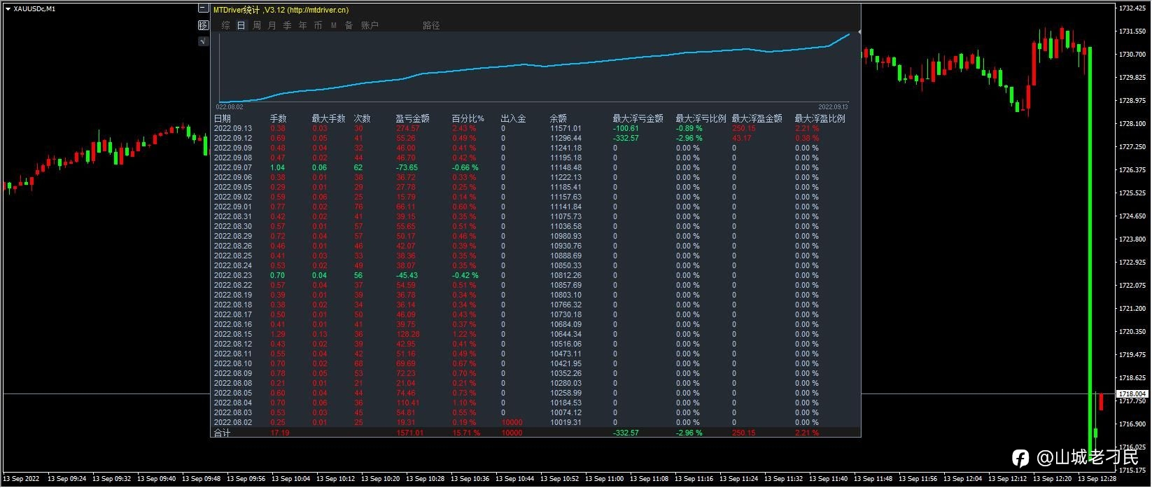The image size is (1152, 488).
Task: Toggle the '√' checkmark box
Action: (203, 41)
